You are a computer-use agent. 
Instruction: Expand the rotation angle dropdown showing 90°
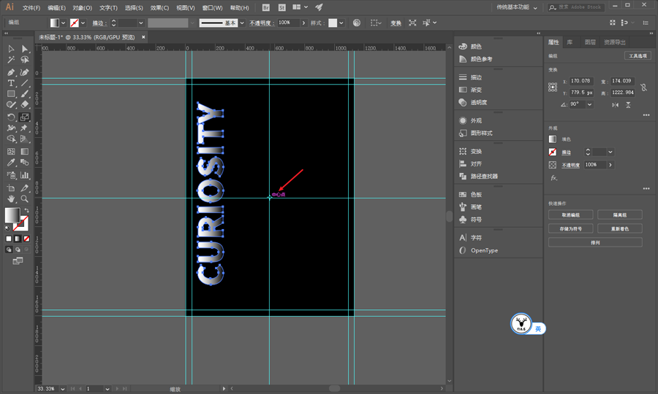coord(589,104)
